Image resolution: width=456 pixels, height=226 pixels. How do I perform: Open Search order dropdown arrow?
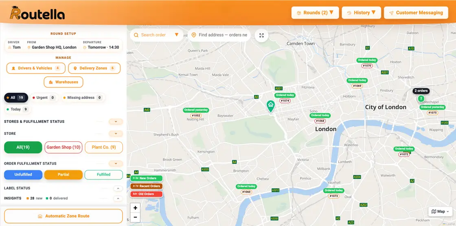(177, 35)
